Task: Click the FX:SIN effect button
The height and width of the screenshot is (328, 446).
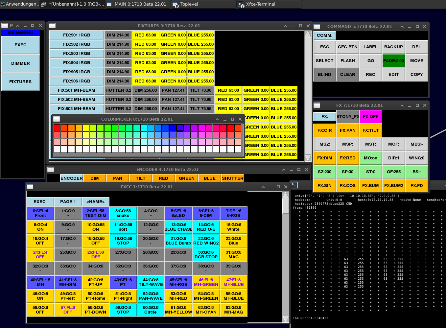Action: pyautogui.click(x=325, y=186)
